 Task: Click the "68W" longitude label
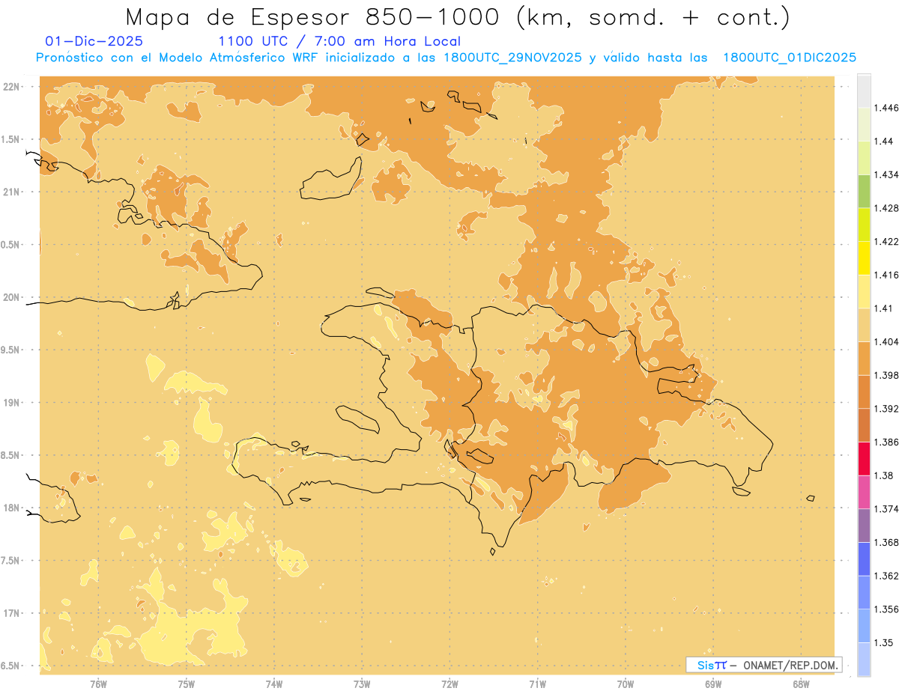click(801, 684)
